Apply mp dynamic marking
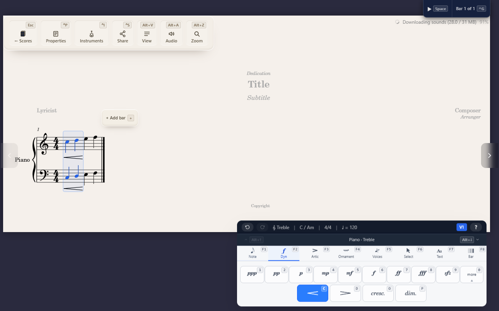499x311 pixels. [x=326, y=274]
